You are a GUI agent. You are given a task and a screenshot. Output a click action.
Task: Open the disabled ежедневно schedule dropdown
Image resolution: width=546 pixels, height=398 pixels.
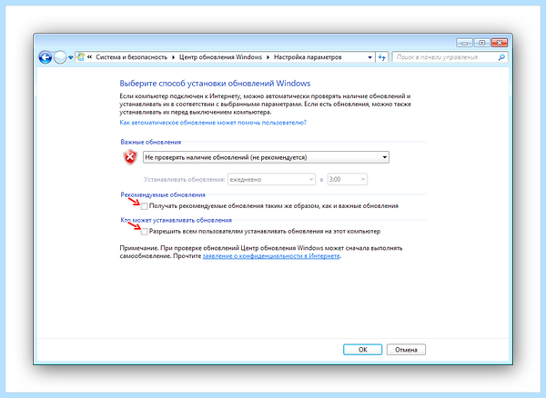click(x=271, y=179)
